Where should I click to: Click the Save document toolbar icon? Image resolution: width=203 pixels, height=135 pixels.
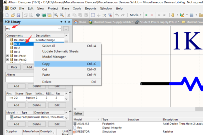tap(18, 15)
